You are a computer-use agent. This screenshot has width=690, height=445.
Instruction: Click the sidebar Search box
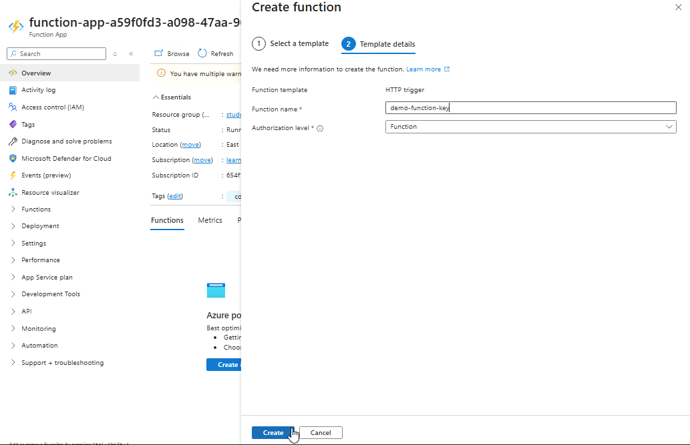(57, 54)
